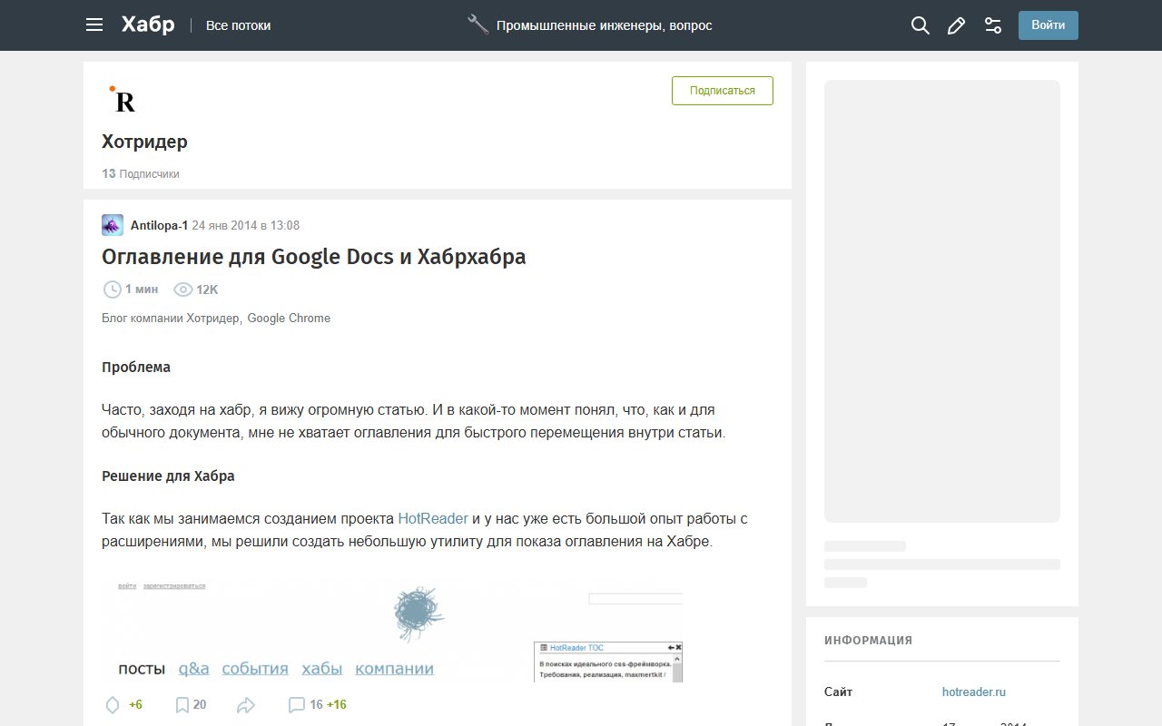
Task: Click the clock reading-time icon
Action: pos(113,289)
